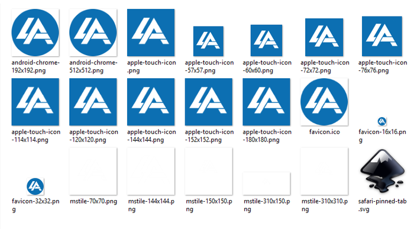Screen dimensions: 414x229
Task: Select the blank mstile-70x70.png thumbnail
Action: coord(93,171)
